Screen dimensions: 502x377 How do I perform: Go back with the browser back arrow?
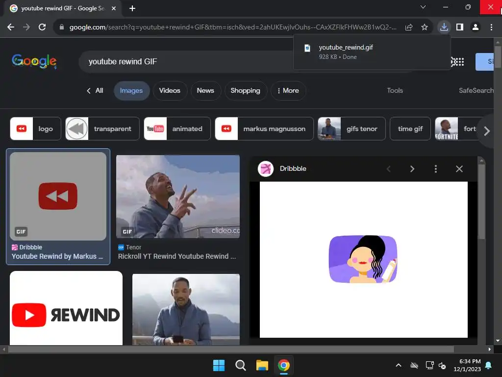coord(11,27)
